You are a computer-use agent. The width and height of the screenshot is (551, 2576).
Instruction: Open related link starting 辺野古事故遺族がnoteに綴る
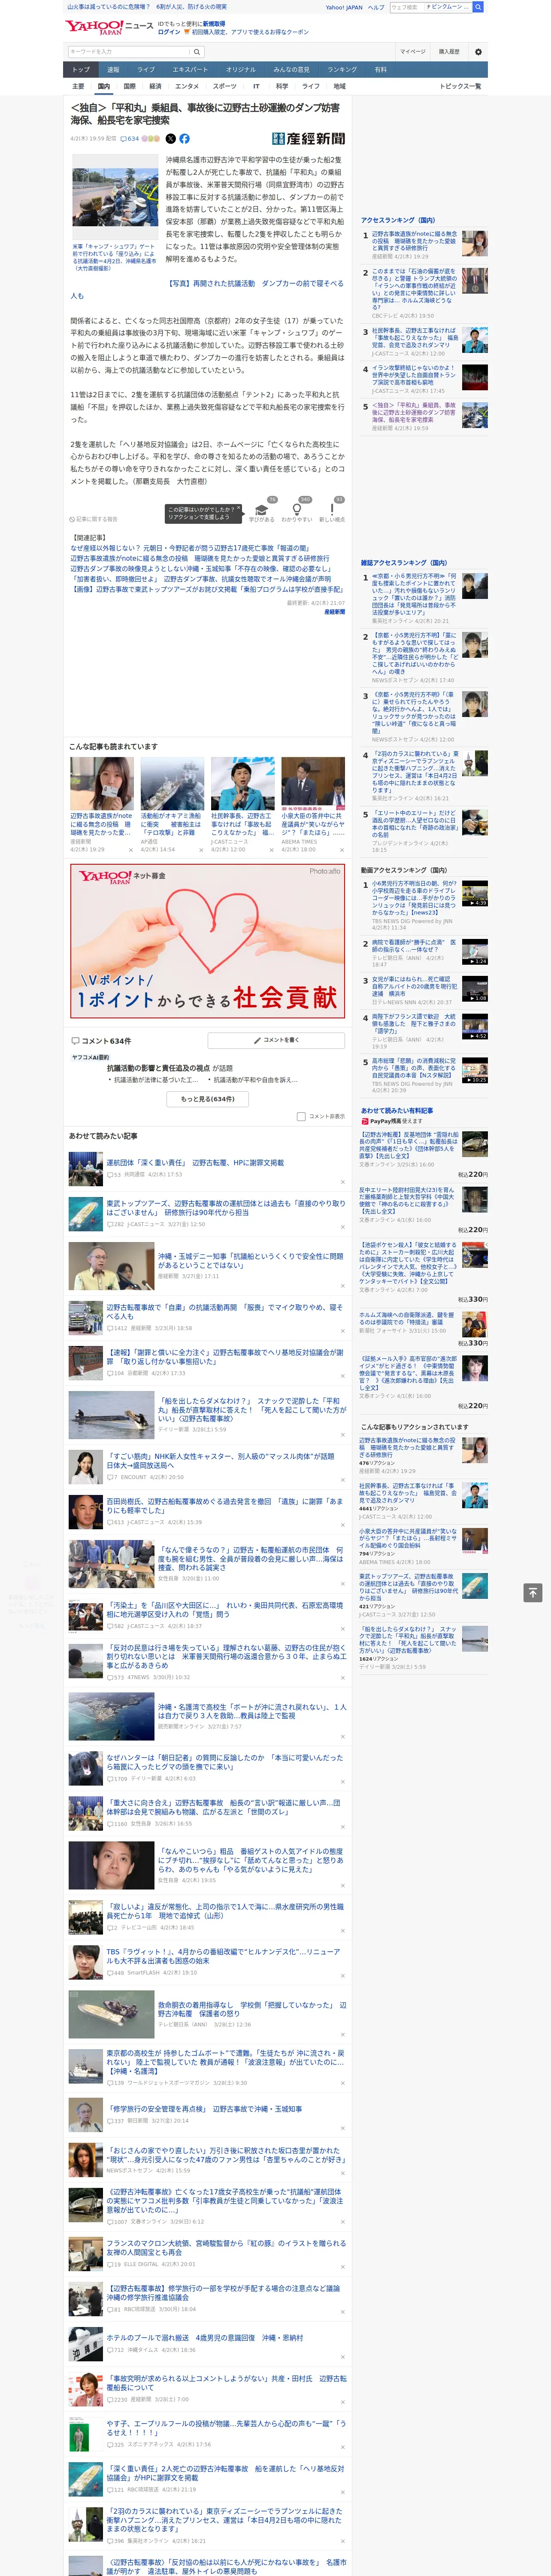tap(199, 559)
